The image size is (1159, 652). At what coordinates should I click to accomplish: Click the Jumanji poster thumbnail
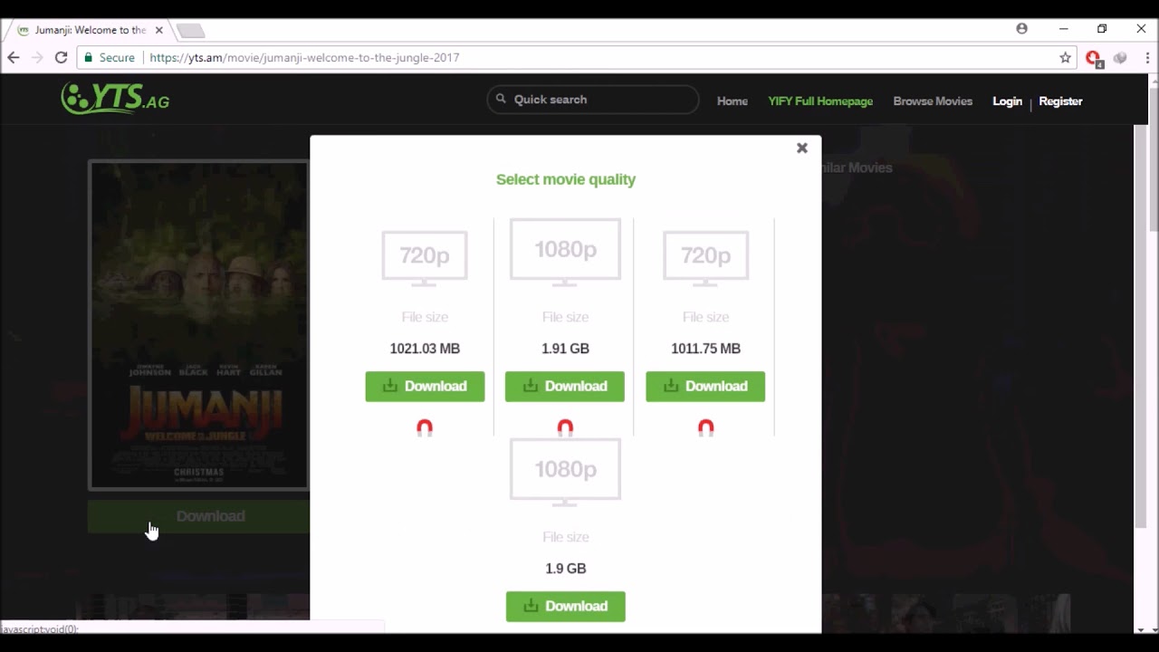pyautogui.click(x=198, y=325)
